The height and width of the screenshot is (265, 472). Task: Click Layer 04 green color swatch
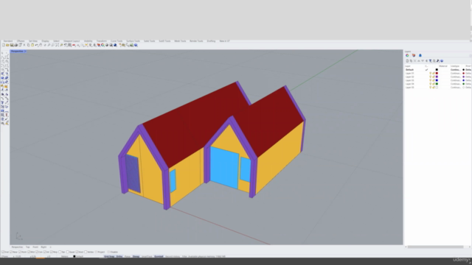pyautogui.click(x=437, y=84)
